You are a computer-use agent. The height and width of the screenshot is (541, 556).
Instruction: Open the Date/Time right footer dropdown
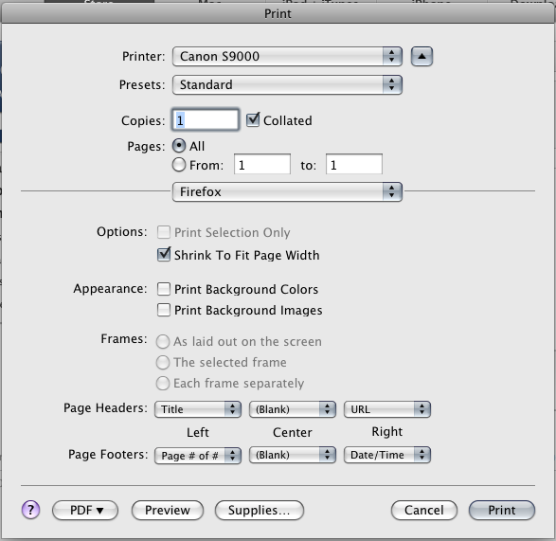[387, 455]
